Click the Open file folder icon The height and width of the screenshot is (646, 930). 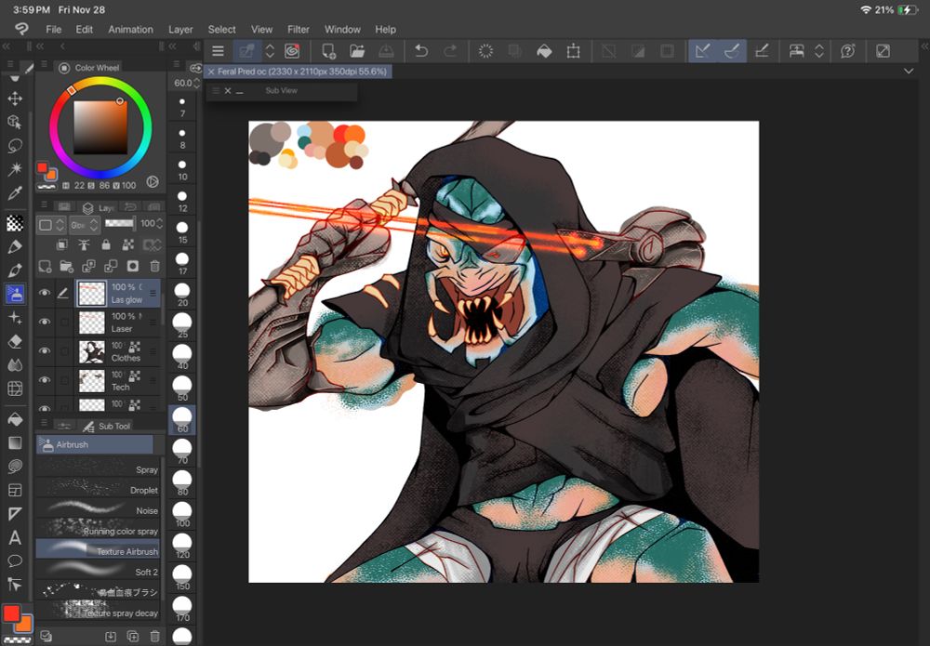[357, 51]
